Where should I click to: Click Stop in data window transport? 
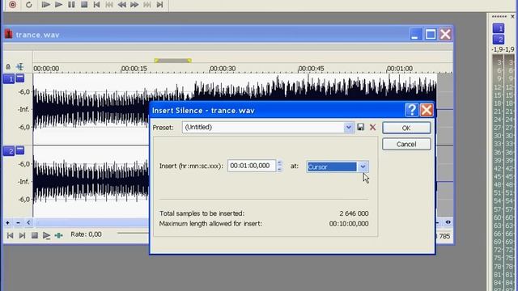tap(34, 235)
